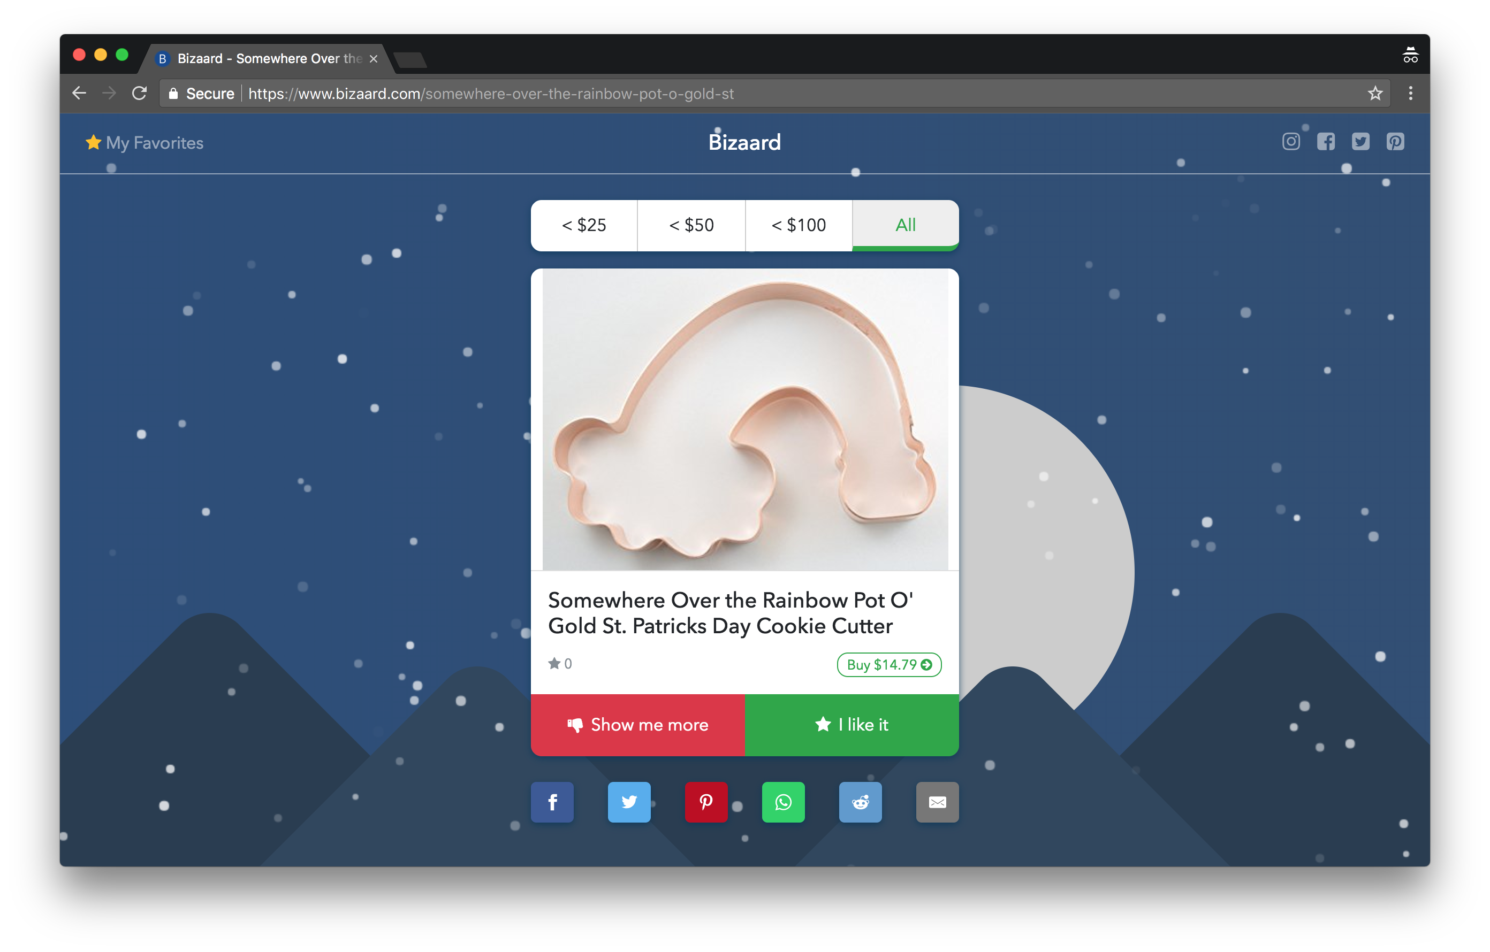Viewport: 1490px width, 952px height.
Task: Open the header's Pinterest icon
Action: (x=1395, y=142)
